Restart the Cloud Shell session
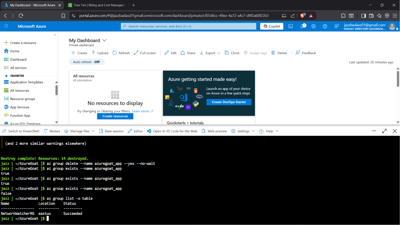400x225 pixels. click(52, 131)
